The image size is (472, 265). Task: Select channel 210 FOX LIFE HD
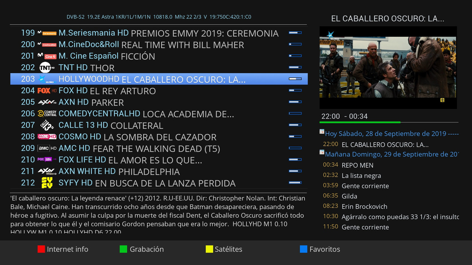(x=159, y=159)
